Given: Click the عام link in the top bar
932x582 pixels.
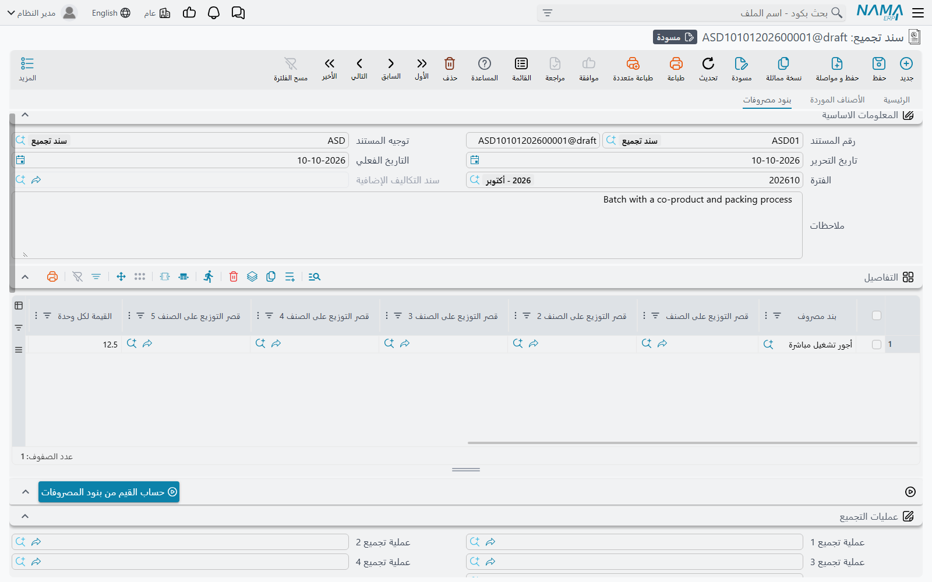Looking at the screenshot, I should click(157, 13).
